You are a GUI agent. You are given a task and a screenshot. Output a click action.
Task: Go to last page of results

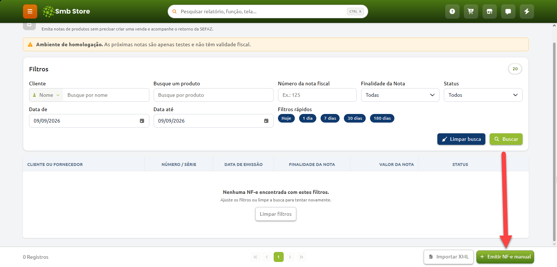(302, 257)
